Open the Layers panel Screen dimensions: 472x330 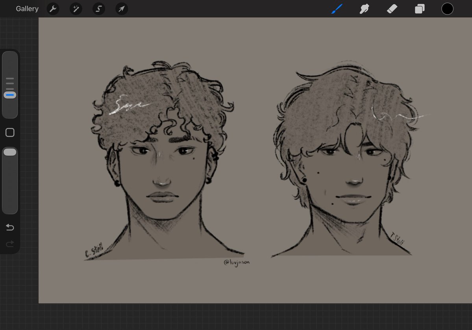click(x=420, y=9)
